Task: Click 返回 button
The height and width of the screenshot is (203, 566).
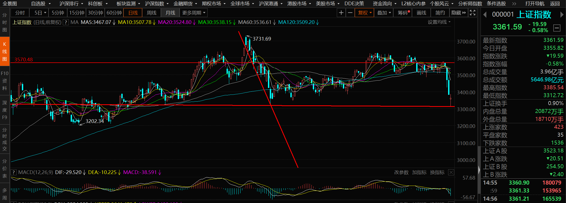Action: [x=555, y=4]
